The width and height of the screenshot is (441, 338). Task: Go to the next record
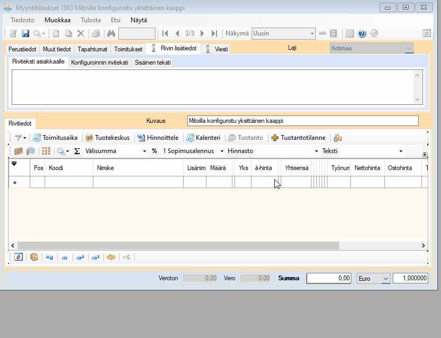pos(202,34)
